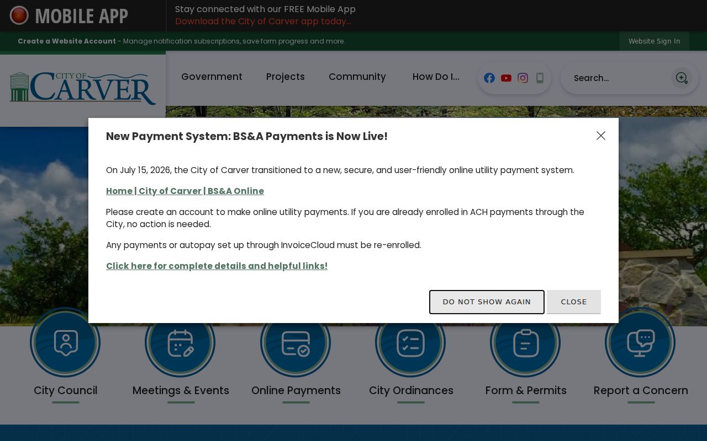Open the Facebook social icon
The height and width of the screenshot is (441, 707).
pos(489,78)
